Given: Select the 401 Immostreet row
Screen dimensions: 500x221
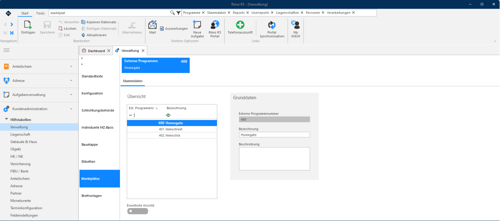Looking at the screenshot, I should point(172,129).
